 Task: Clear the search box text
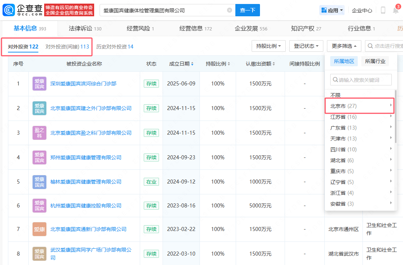[x=230, y=10]
